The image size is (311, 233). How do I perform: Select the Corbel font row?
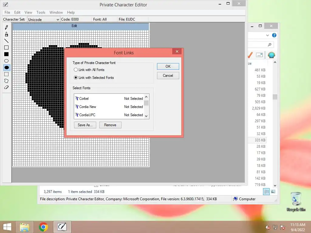point(109,99)
